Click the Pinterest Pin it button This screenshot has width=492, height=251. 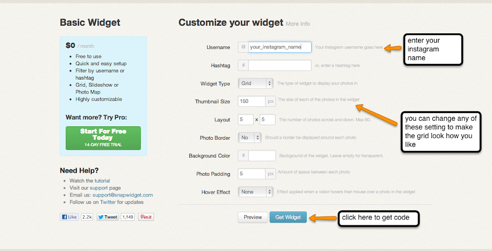point(146,217)
